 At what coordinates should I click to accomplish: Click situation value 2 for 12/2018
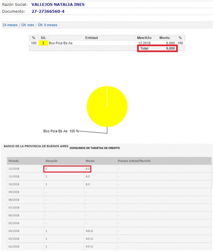(46, 169)
